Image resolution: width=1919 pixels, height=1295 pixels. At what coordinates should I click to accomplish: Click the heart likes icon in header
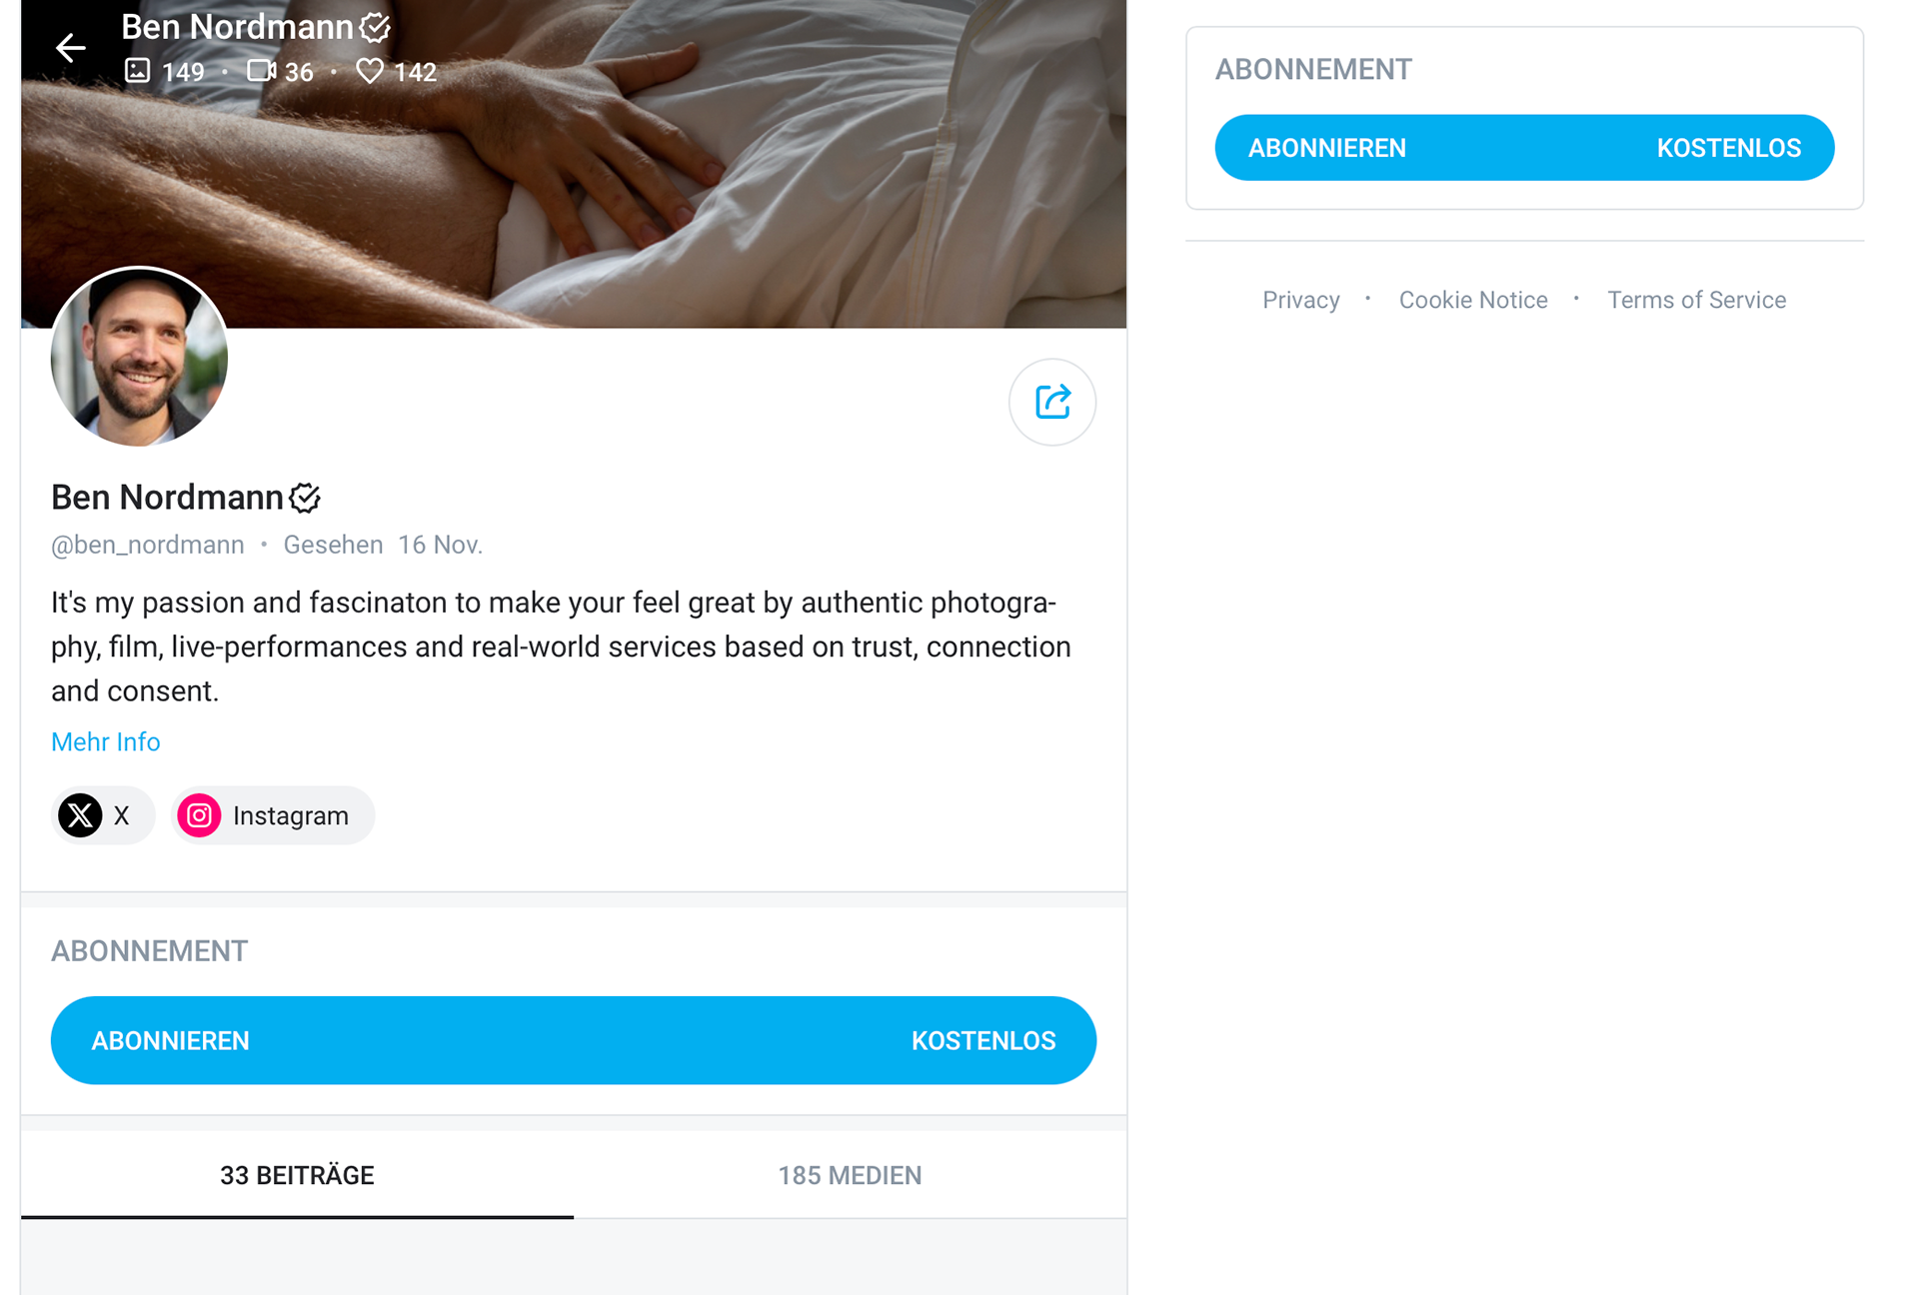(370, 71)
